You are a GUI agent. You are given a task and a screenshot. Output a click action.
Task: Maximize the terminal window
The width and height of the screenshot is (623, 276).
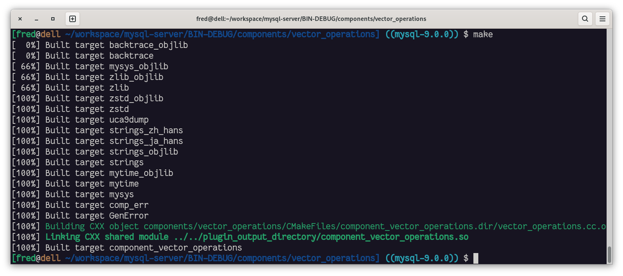53,19
